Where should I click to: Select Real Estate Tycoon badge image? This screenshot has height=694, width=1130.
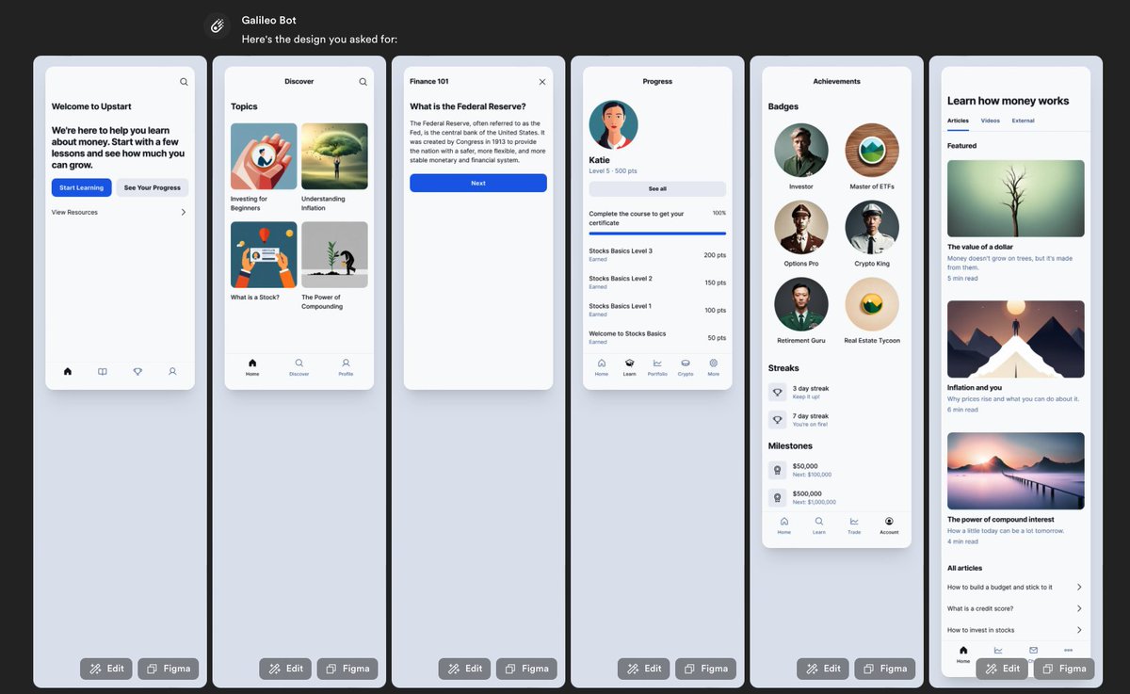point(872,304)
